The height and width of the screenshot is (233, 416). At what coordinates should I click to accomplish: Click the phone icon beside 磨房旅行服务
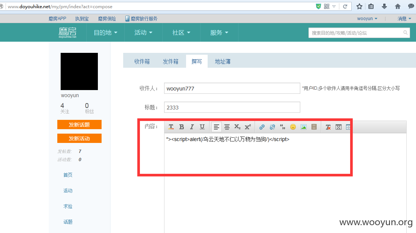127,19
